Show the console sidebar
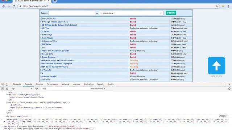 [x=3, y=88]
